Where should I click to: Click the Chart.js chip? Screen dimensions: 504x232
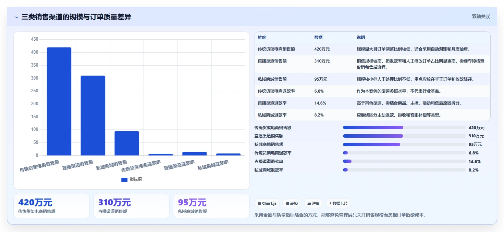(x=267, y=203)
